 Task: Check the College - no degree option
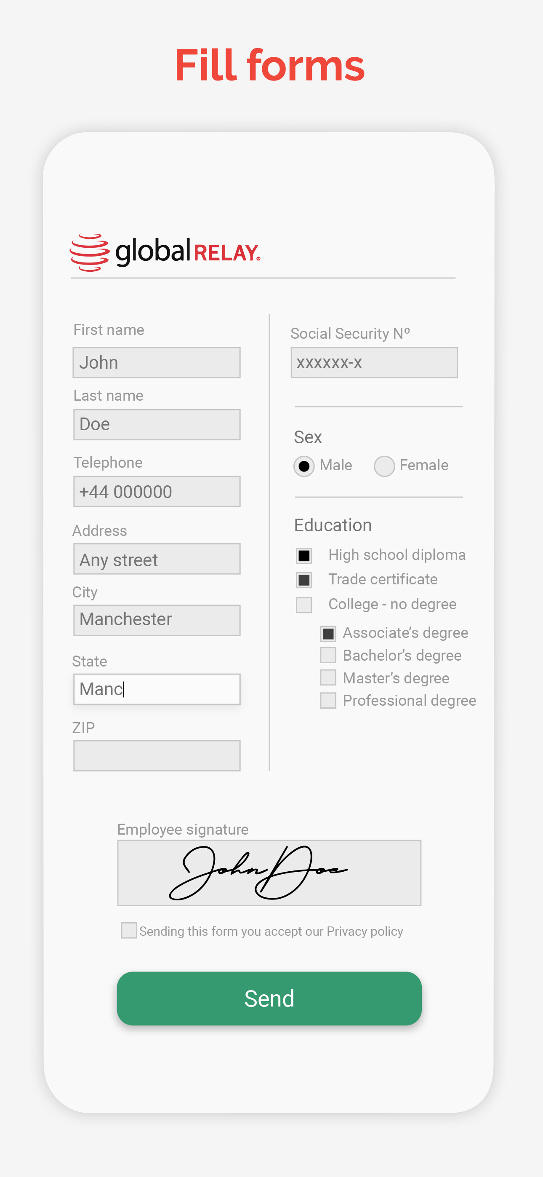point(304,604)
